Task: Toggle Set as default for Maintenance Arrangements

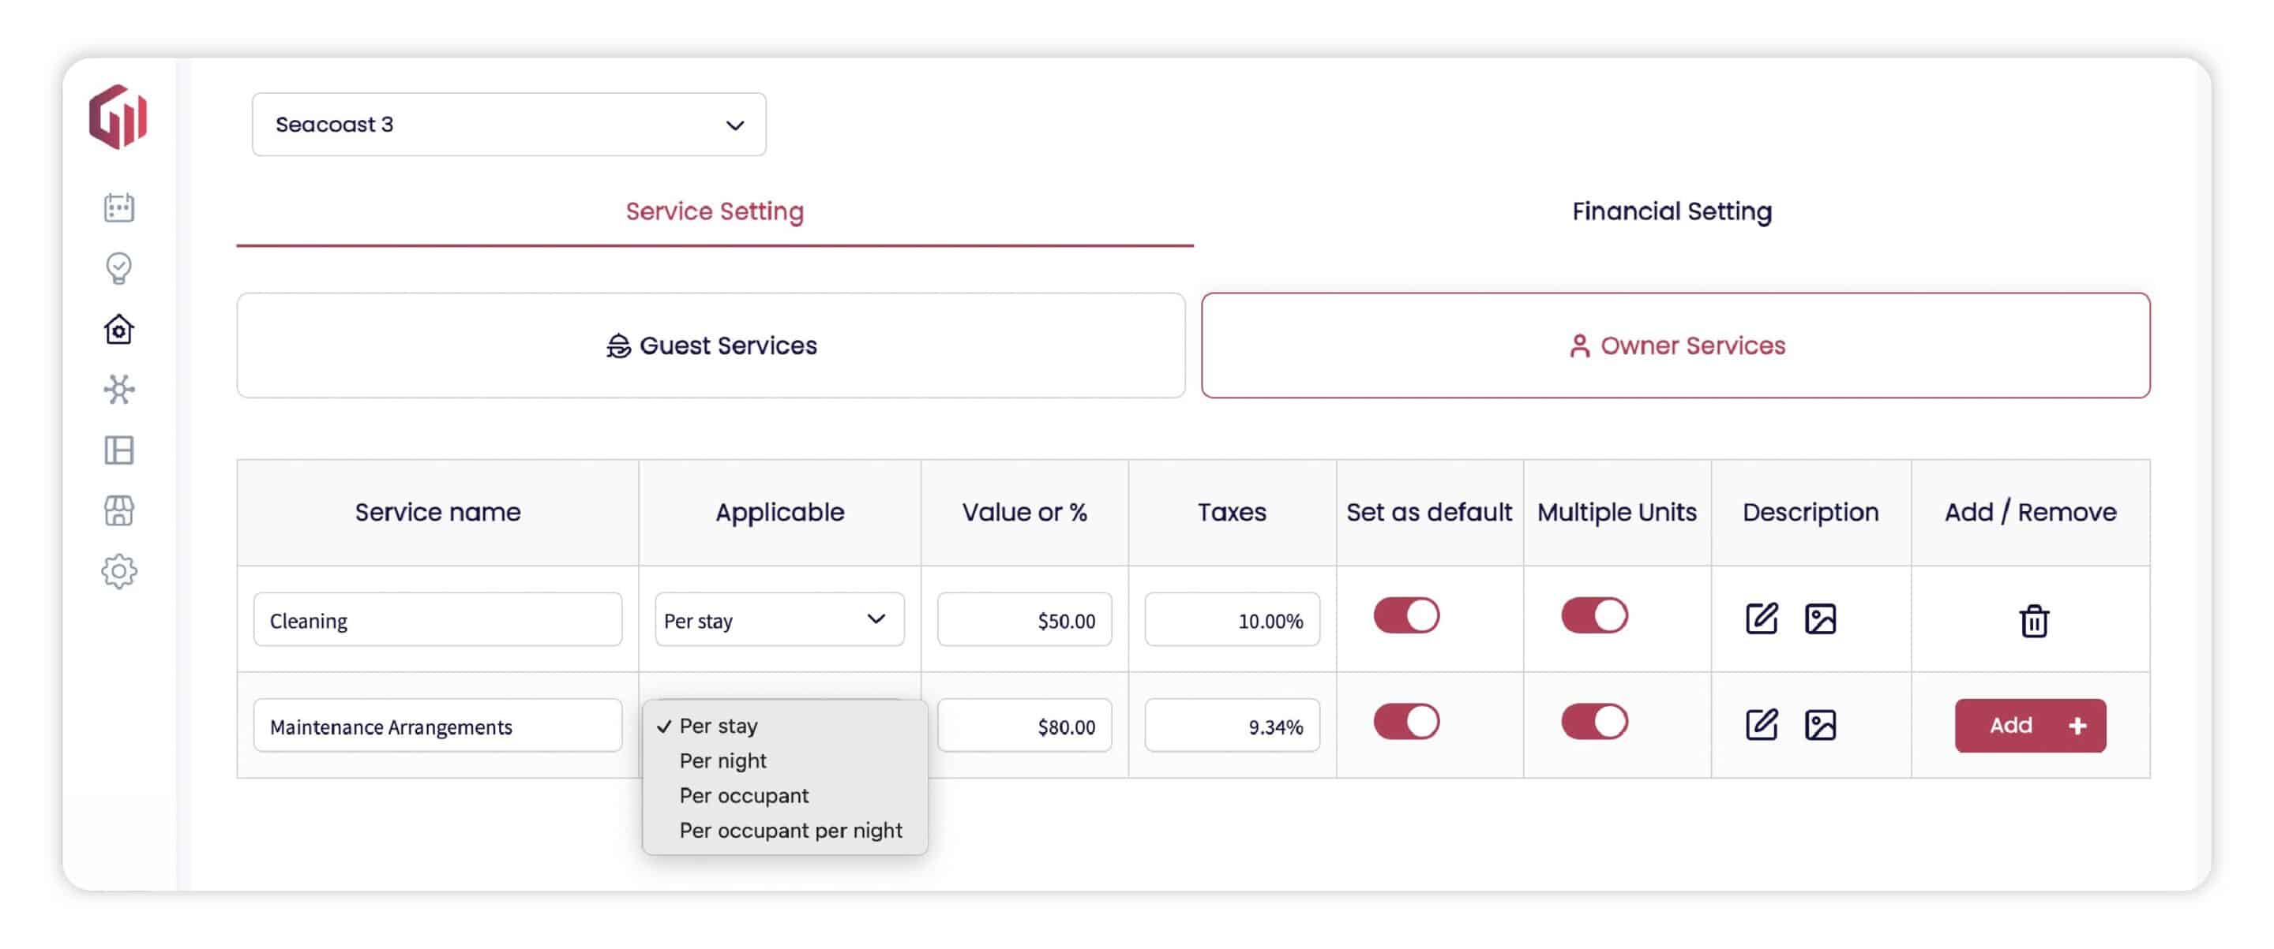Action: tap(1406, 720)
